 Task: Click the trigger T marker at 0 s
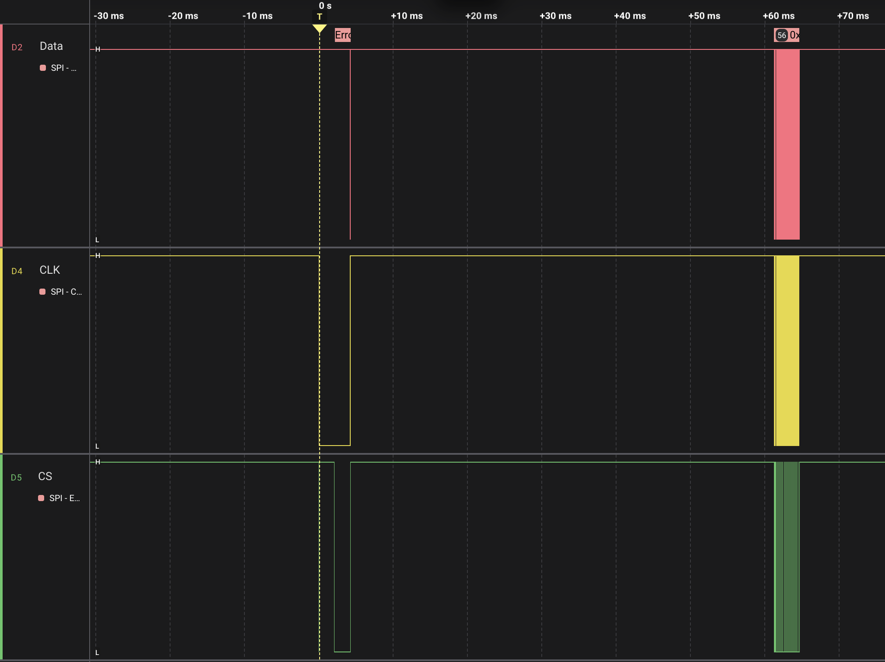click(320, 17)
